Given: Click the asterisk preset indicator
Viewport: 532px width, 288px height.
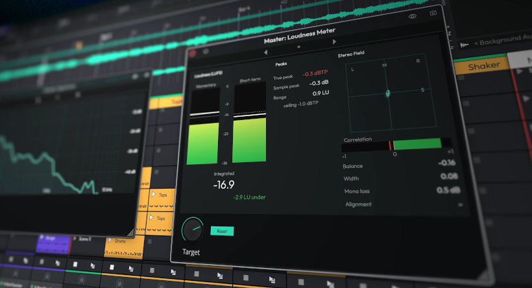Looking at the screenshot, I should pos(298,47).
